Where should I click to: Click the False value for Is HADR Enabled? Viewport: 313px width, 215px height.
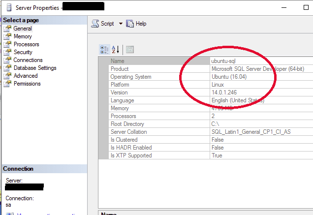[218, 148]
